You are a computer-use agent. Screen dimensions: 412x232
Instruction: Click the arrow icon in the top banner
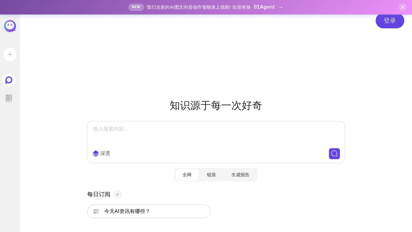[281, 7]
